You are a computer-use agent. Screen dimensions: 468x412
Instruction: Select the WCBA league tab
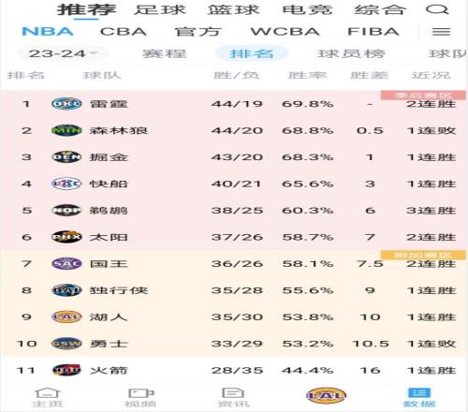click(285, 32)
